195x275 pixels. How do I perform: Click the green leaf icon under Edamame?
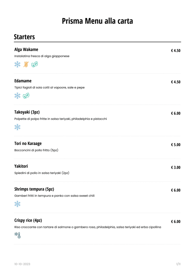point(26,96)
